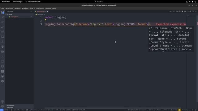
Task: Click the line and column indicator in status bar
Action: [133, 110]
